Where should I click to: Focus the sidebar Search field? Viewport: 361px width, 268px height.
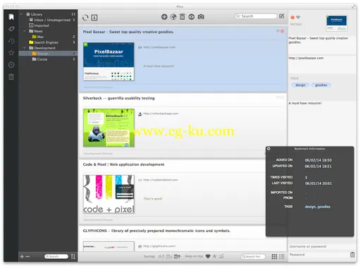[56, 257]
